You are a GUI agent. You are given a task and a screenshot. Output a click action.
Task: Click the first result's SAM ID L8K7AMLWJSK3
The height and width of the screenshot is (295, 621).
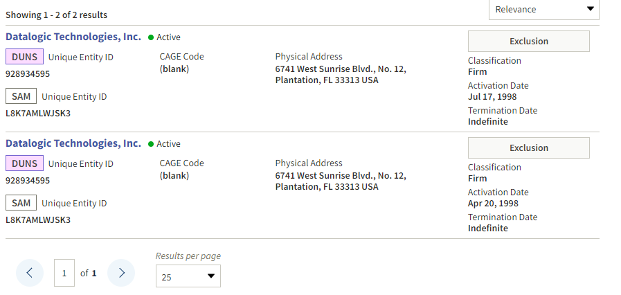(x=38, y=113)
